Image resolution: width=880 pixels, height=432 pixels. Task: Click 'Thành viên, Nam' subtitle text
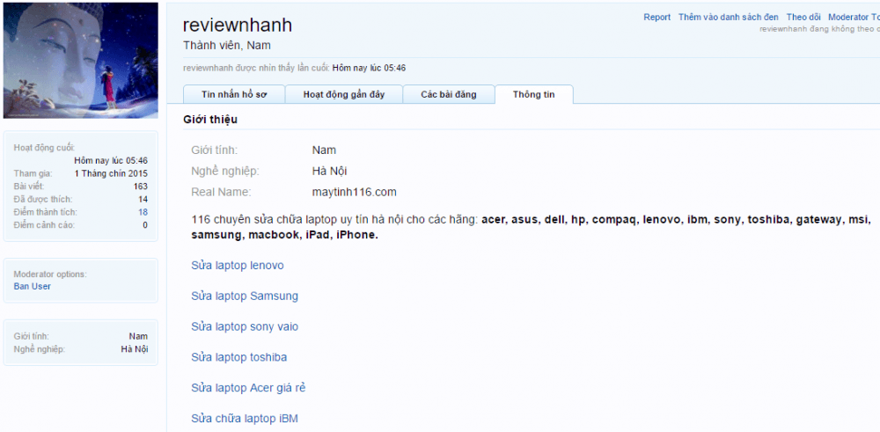pyautogui.click(x=227, y=46)
